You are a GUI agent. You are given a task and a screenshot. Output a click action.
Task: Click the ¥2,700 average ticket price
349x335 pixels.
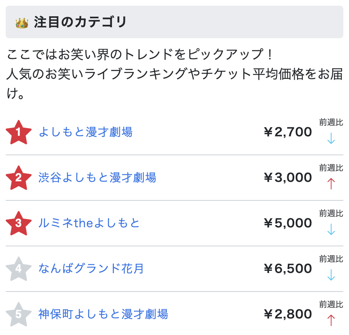coord(288,132)
